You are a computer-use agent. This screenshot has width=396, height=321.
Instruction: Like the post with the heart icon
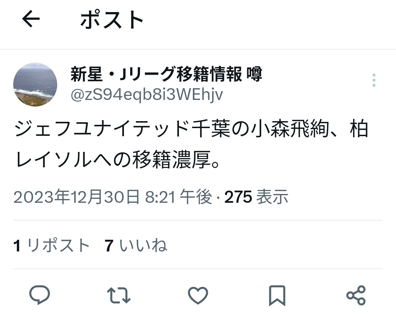point(198,295)
